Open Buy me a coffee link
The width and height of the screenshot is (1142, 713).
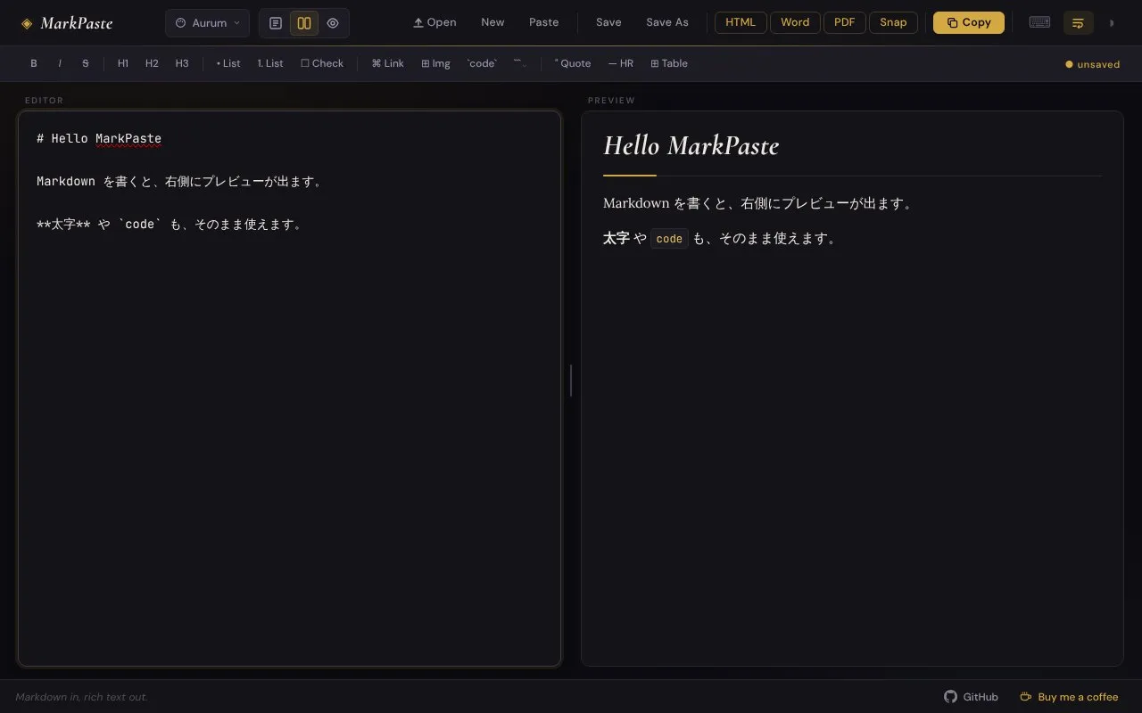pyautogui.click(x=1069, y=697)
